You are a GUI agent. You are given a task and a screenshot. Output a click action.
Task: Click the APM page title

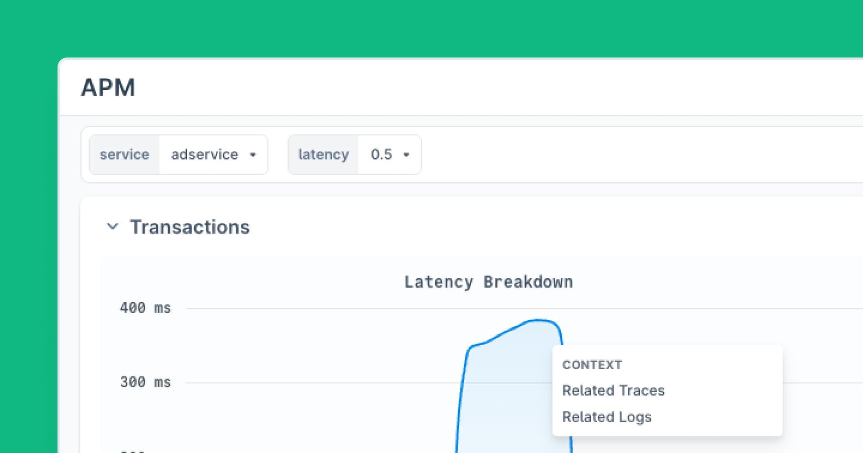tap(109, 88)
